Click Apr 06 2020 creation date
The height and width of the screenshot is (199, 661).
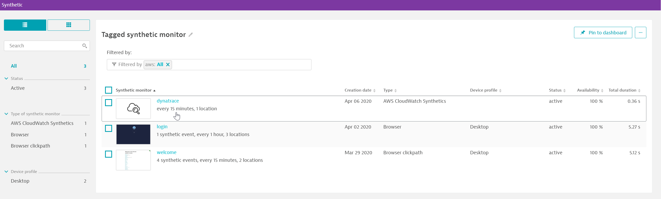pyautogui.click(x=358, y=101)
